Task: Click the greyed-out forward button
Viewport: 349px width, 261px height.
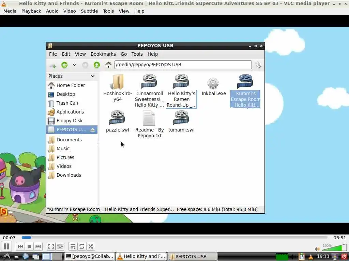Action: [x=85, y=65]
